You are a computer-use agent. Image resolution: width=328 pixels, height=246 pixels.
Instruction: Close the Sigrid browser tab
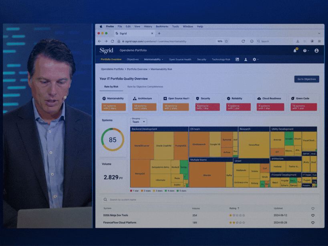152,34
